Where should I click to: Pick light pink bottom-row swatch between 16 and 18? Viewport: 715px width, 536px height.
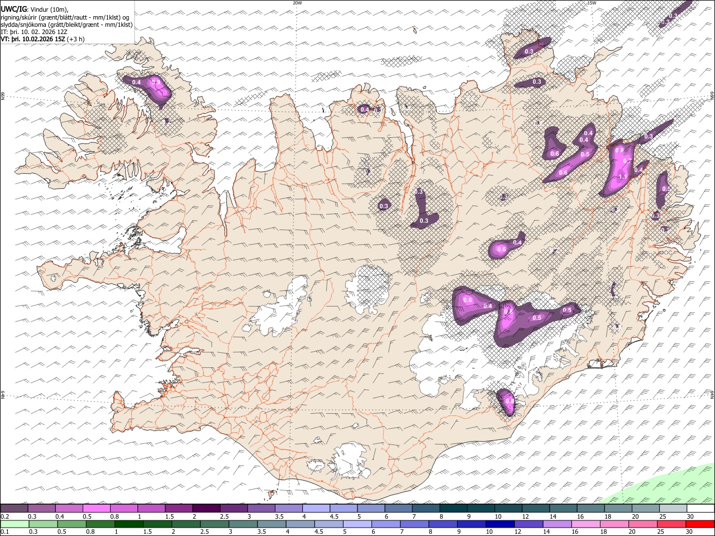pyautogui.click(x=585, y=524)
